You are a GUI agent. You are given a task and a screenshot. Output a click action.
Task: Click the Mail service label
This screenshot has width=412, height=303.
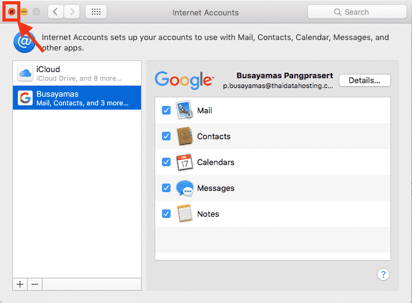[204, 110]
